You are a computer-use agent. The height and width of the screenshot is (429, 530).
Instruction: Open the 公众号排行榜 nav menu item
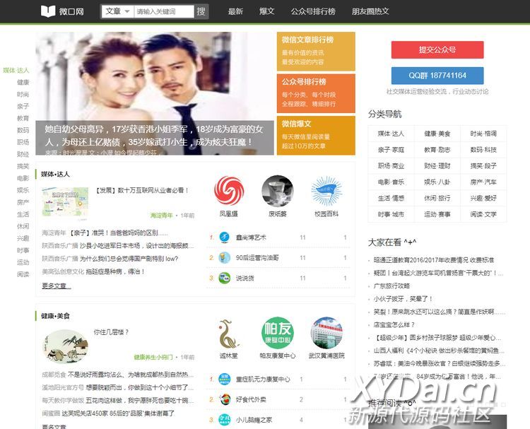tap(313, 11)
